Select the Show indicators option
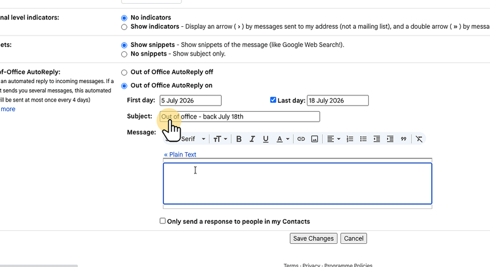Viewport: 490px width, 267px height. [124, 27]
